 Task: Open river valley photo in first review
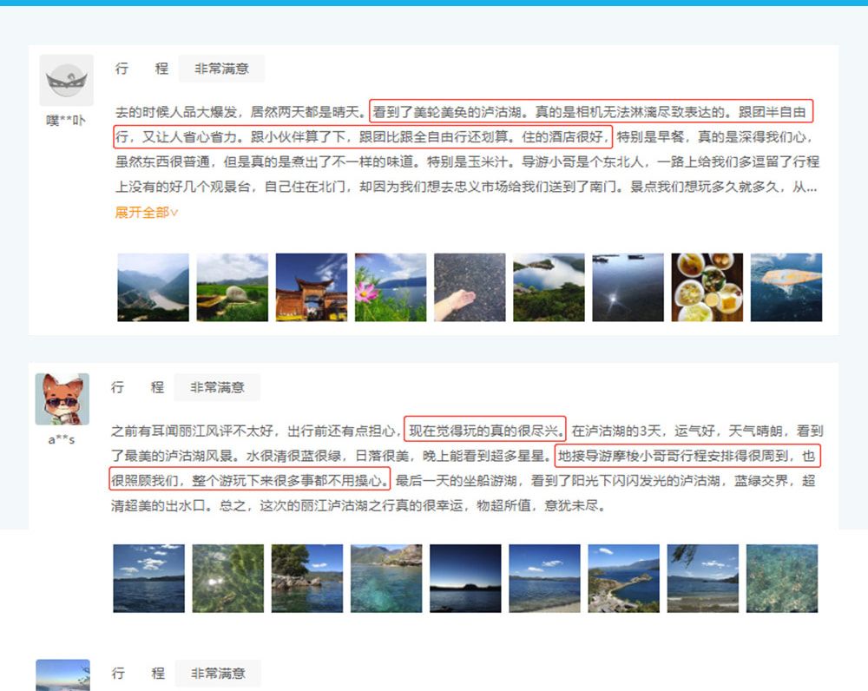coord(153,287)
